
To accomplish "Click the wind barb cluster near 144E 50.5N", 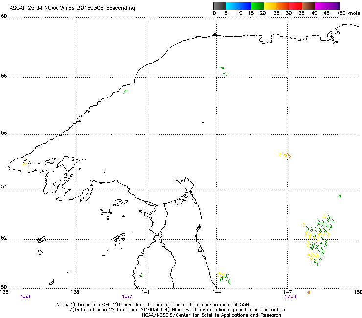I will tap(224, 278).
